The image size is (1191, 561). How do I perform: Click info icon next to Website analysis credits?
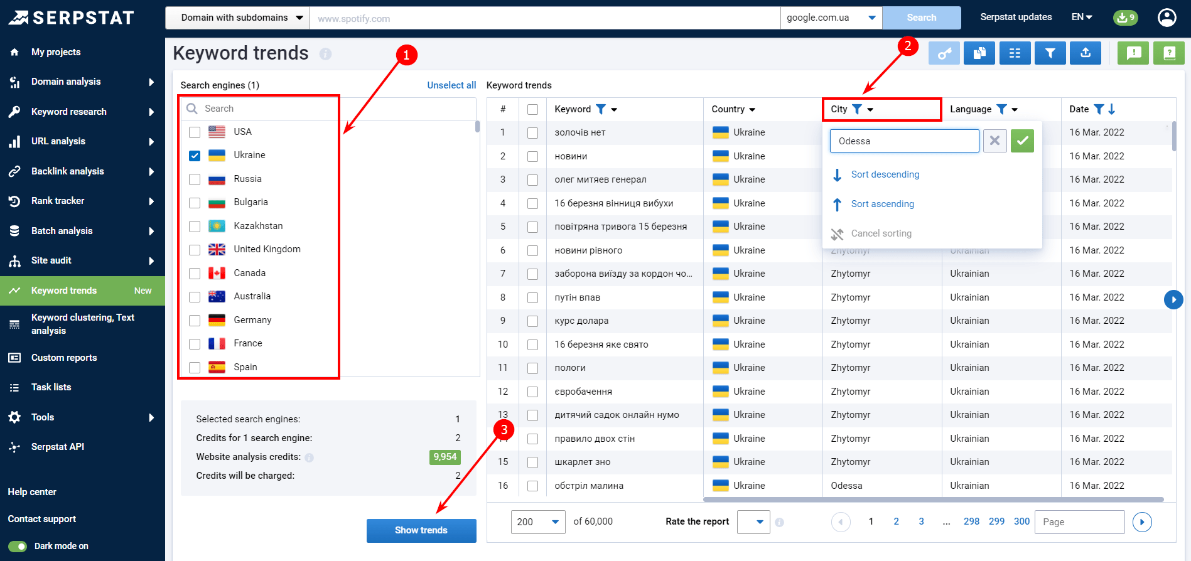point(310,457)
